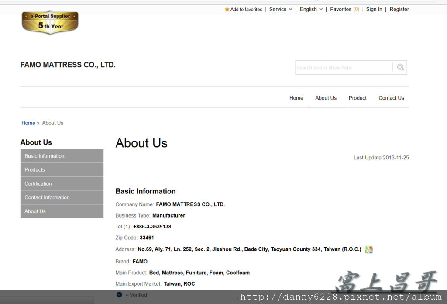Open the English language dropdown
Viewport: 447px width, 304px height.
click(x=311, y=10)
